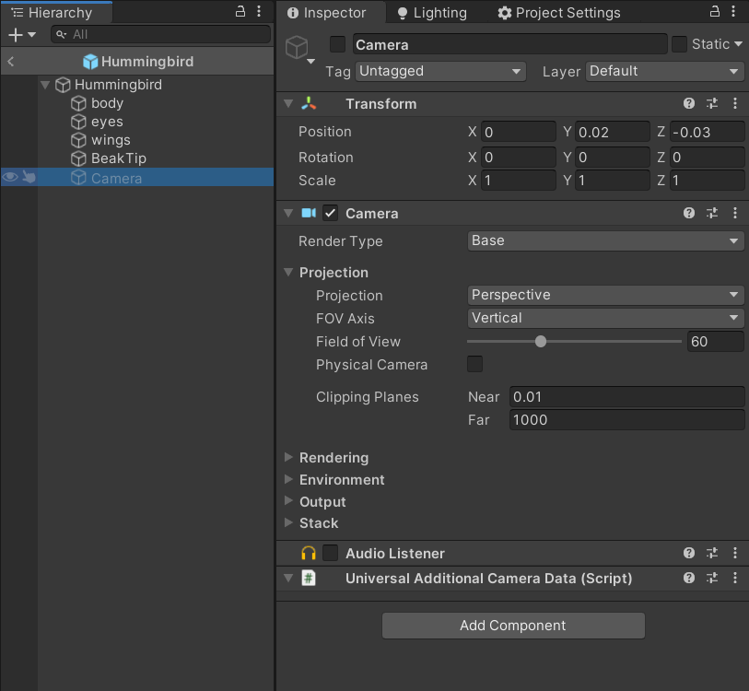Open Audio Listener presets
The image size is (749, 691).
click(712, 553)
